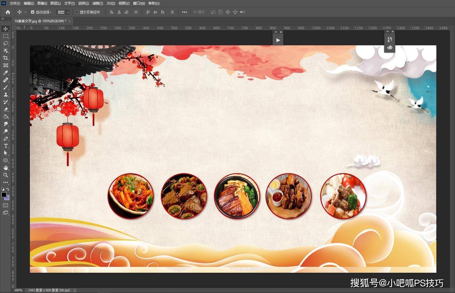The height and width of the screenshot is (293, 455).
Task: Select the Eraser tool
Action: (x=5, y=109)
